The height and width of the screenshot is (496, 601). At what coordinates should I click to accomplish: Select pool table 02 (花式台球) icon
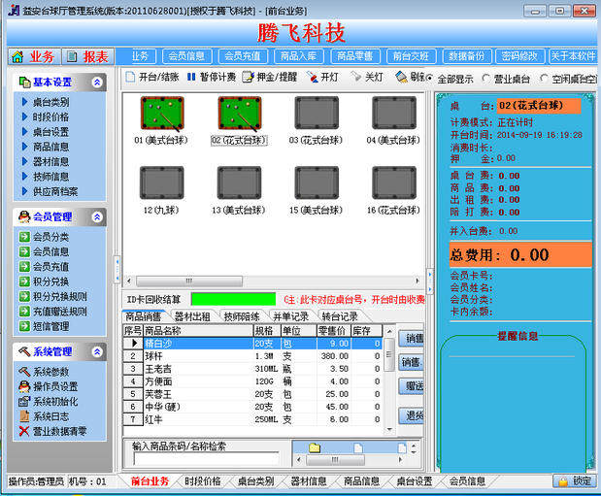click(x=240, y=113)
